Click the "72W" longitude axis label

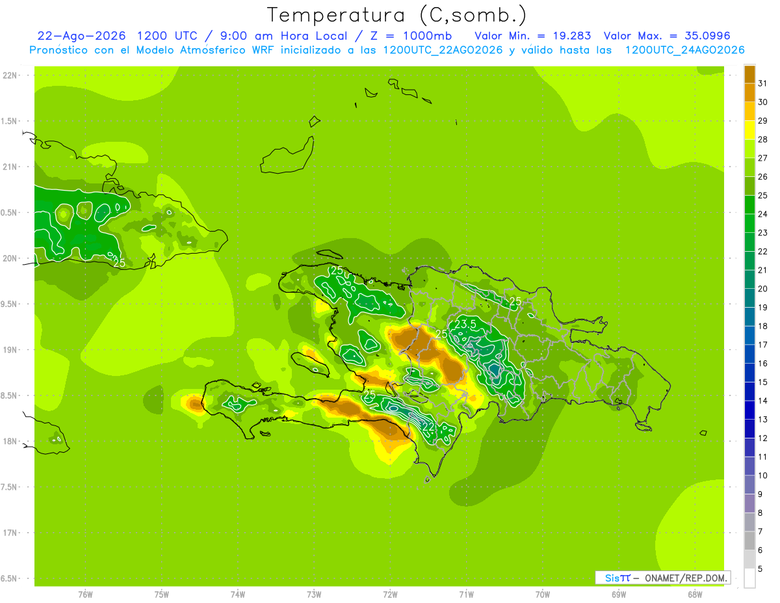[390, 594]
